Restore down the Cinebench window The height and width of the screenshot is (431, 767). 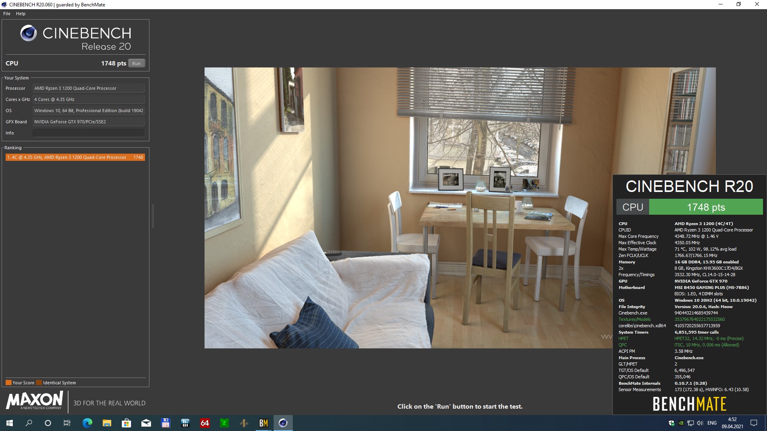(739, 4)
